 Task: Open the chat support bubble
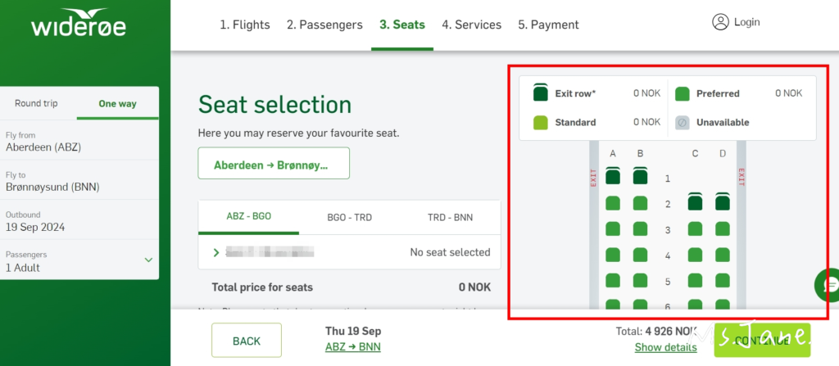point(828,284)
